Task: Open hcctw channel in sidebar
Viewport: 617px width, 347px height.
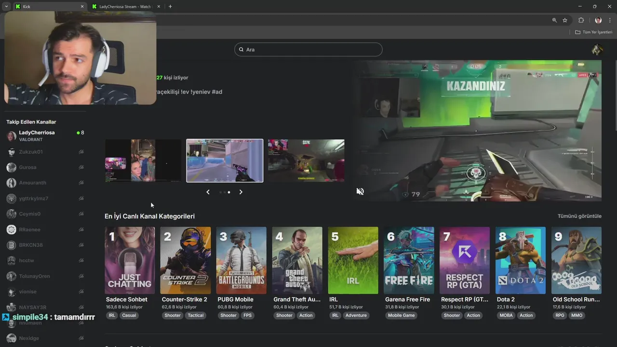Action: tap(45, 260)
